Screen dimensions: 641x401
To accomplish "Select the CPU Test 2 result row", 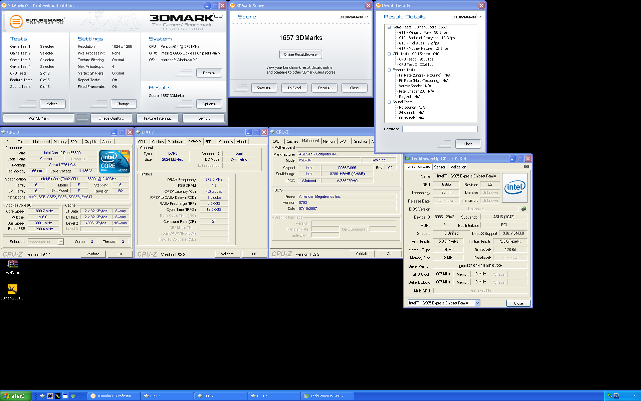I will tap(416, 64).
